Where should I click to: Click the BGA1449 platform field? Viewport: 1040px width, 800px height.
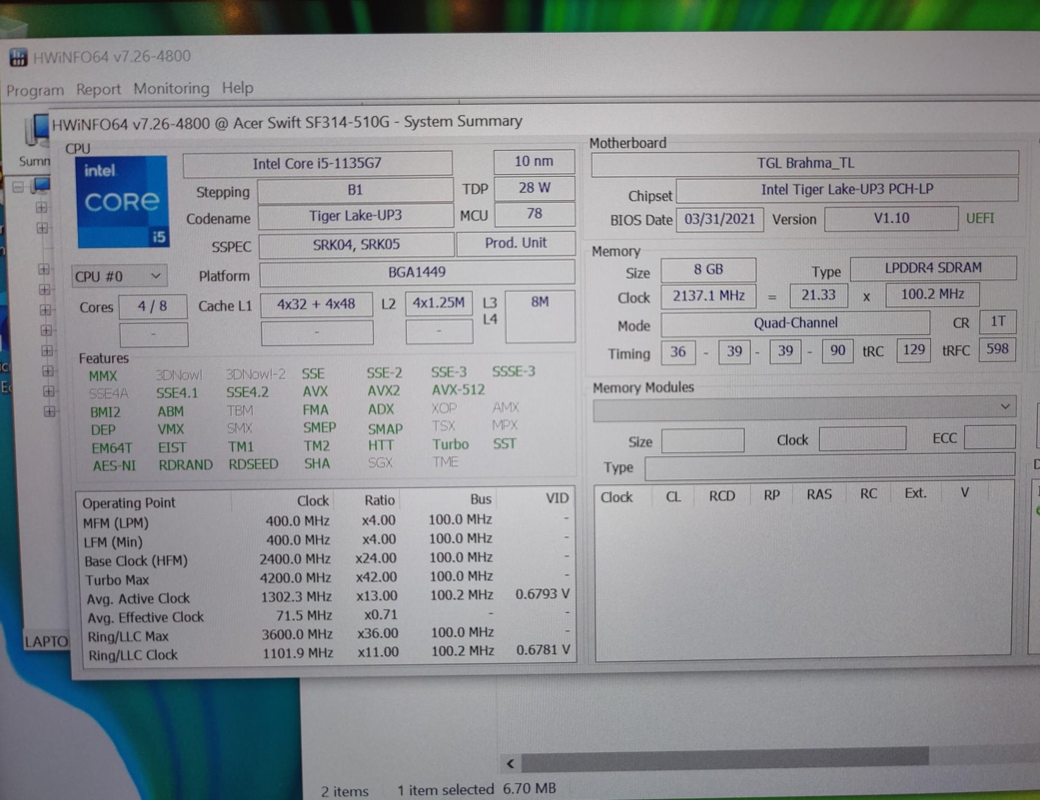click(417, 273)
